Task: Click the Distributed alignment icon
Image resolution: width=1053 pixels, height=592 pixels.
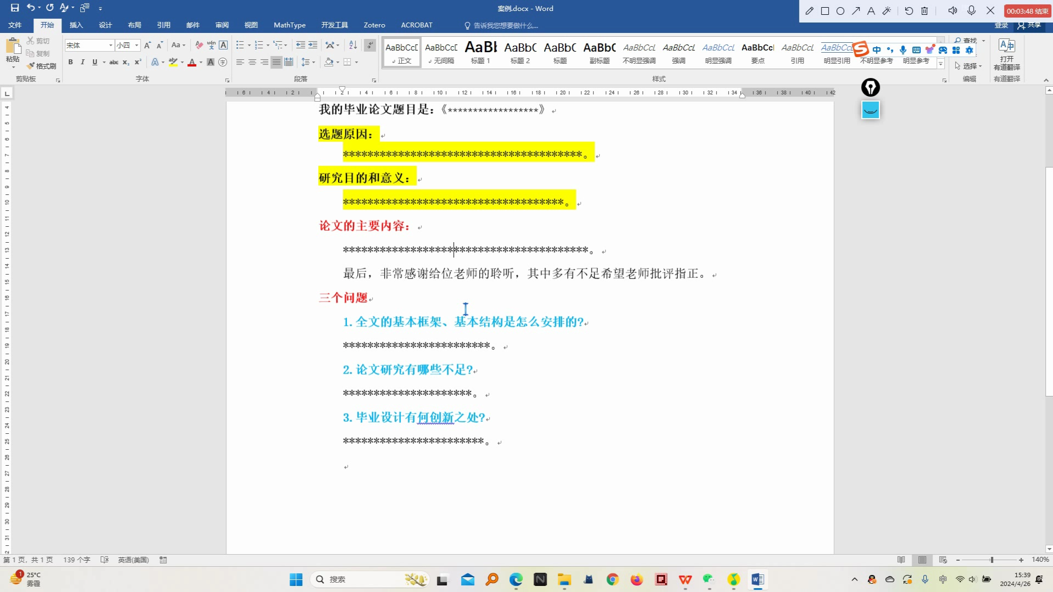Action: point(289,62)
